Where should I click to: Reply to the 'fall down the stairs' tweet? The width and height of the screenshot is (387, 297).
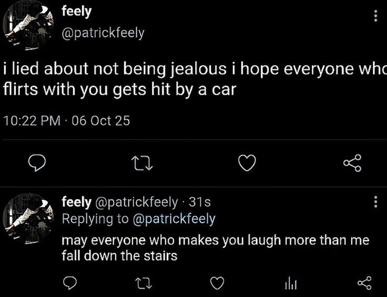click(x=70, y=284)
